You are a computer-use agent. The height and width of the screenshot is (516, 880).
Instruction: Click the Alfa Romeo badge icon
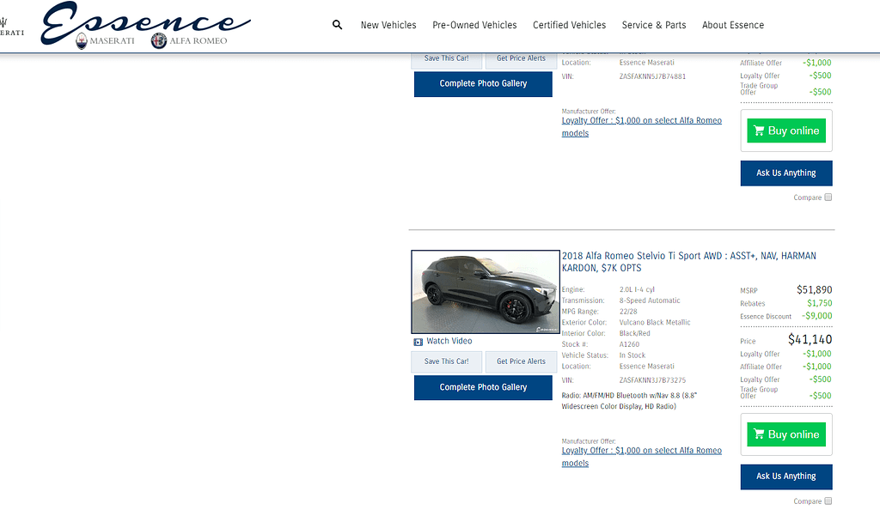[159, 40]
